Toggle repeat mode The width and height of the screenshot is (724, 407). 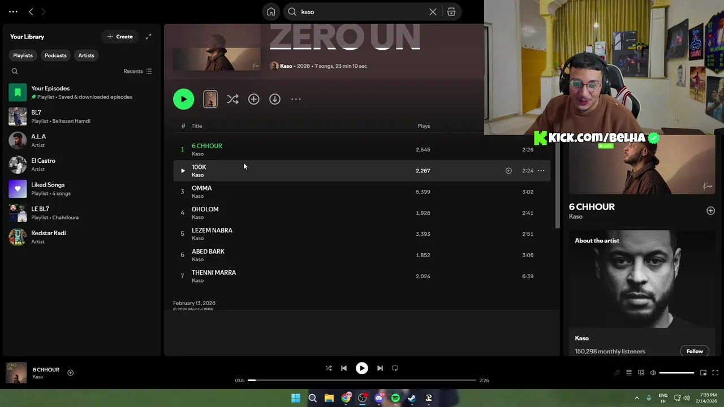pyautogui.click(x=395, y=368)
